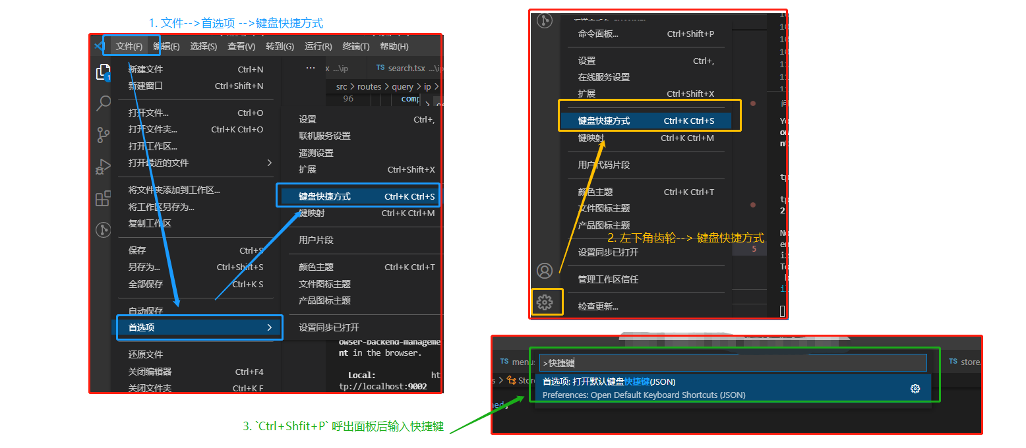Click the Accounts person icon above the gear
1026x448 pixels.
[x=545, y=271]
